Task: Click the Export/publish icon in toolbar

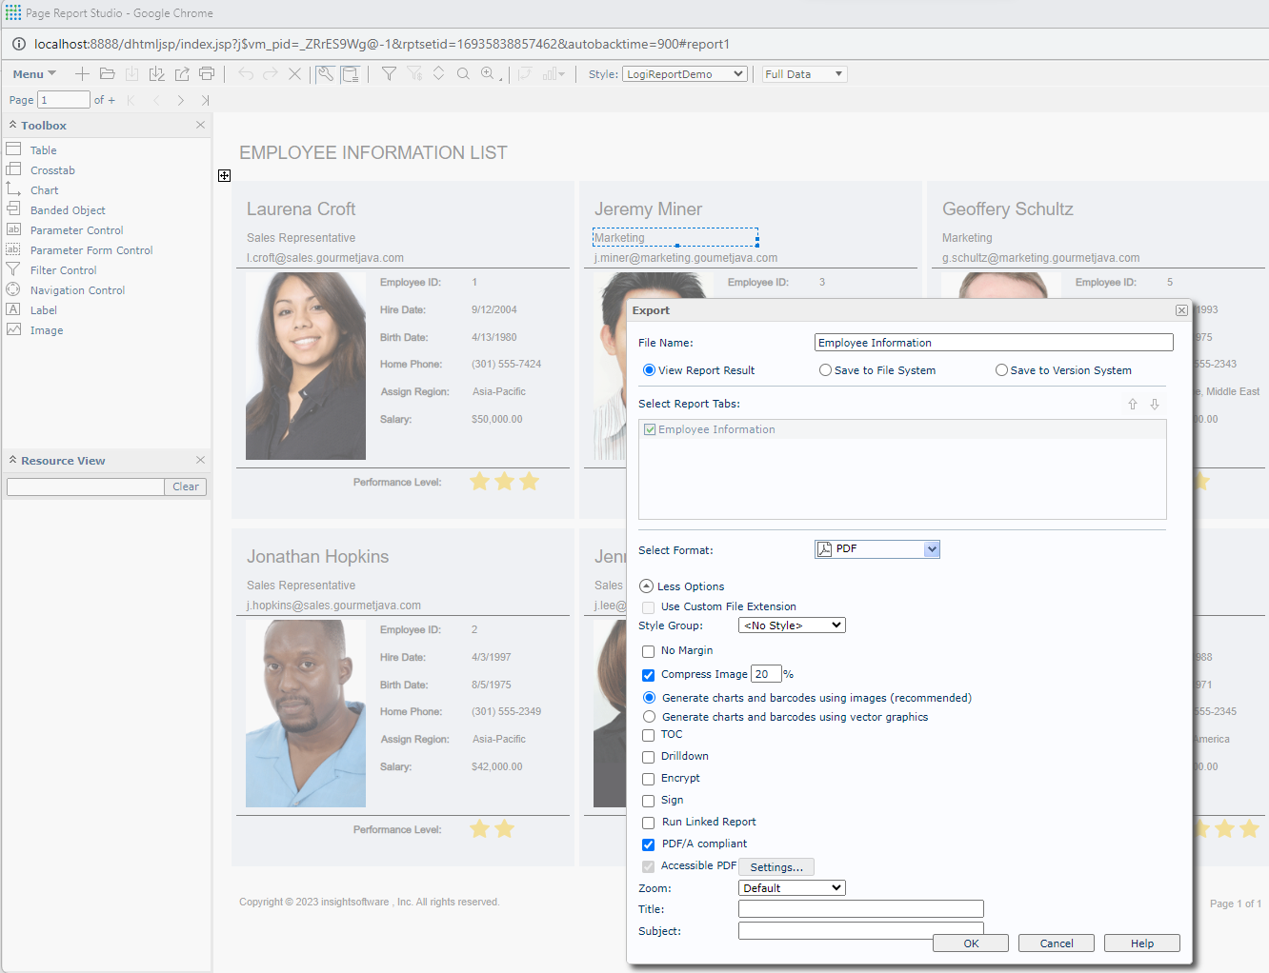Action: click(182, 73)
